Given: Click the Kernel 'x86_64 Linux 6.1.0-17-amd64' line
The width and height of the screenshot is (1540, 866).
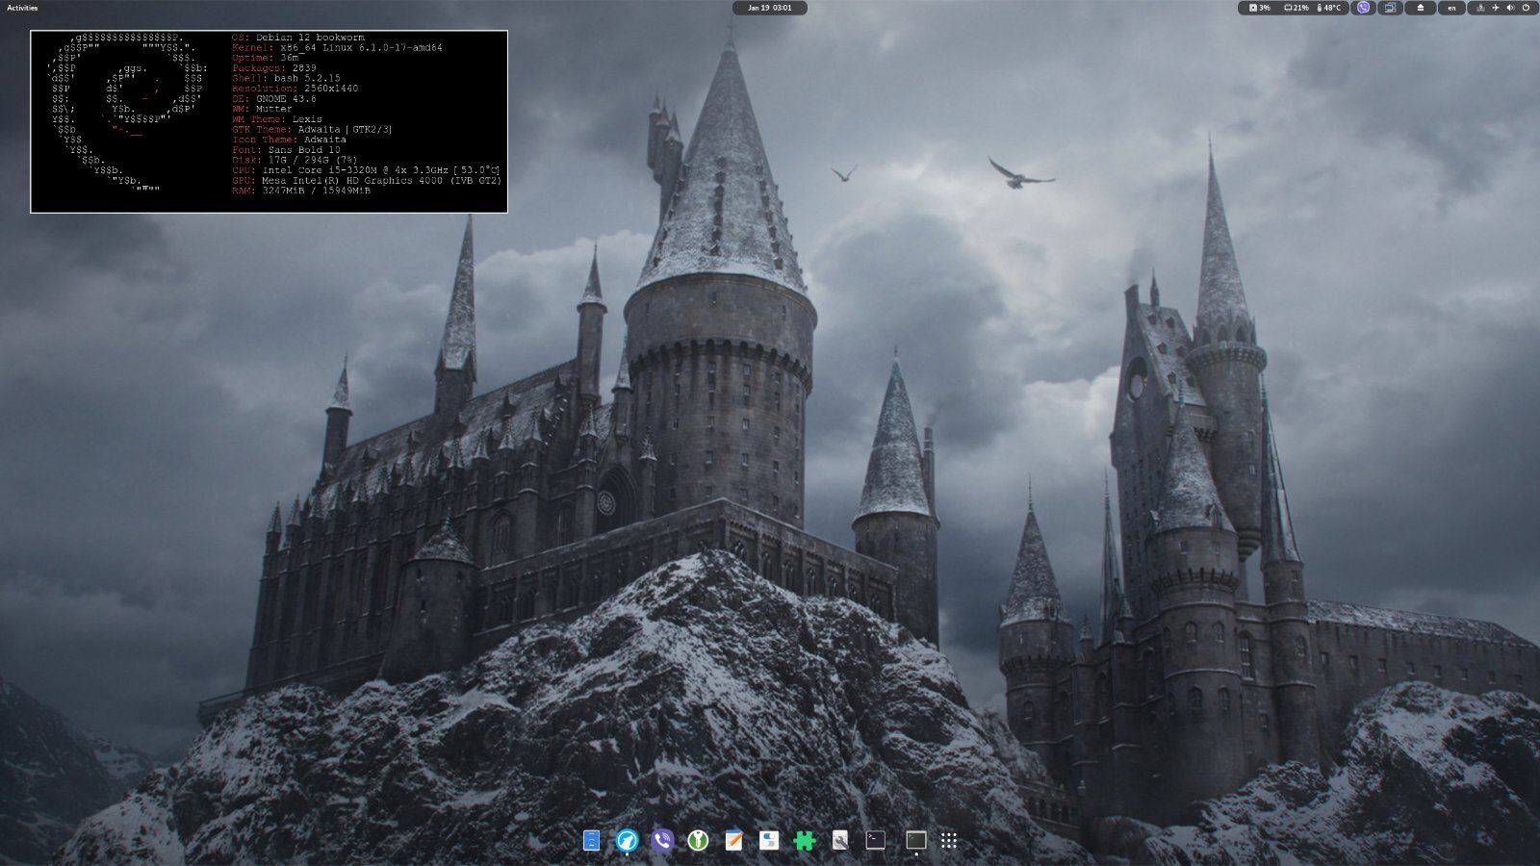Looking at the screenshot, I should (337, 48).
